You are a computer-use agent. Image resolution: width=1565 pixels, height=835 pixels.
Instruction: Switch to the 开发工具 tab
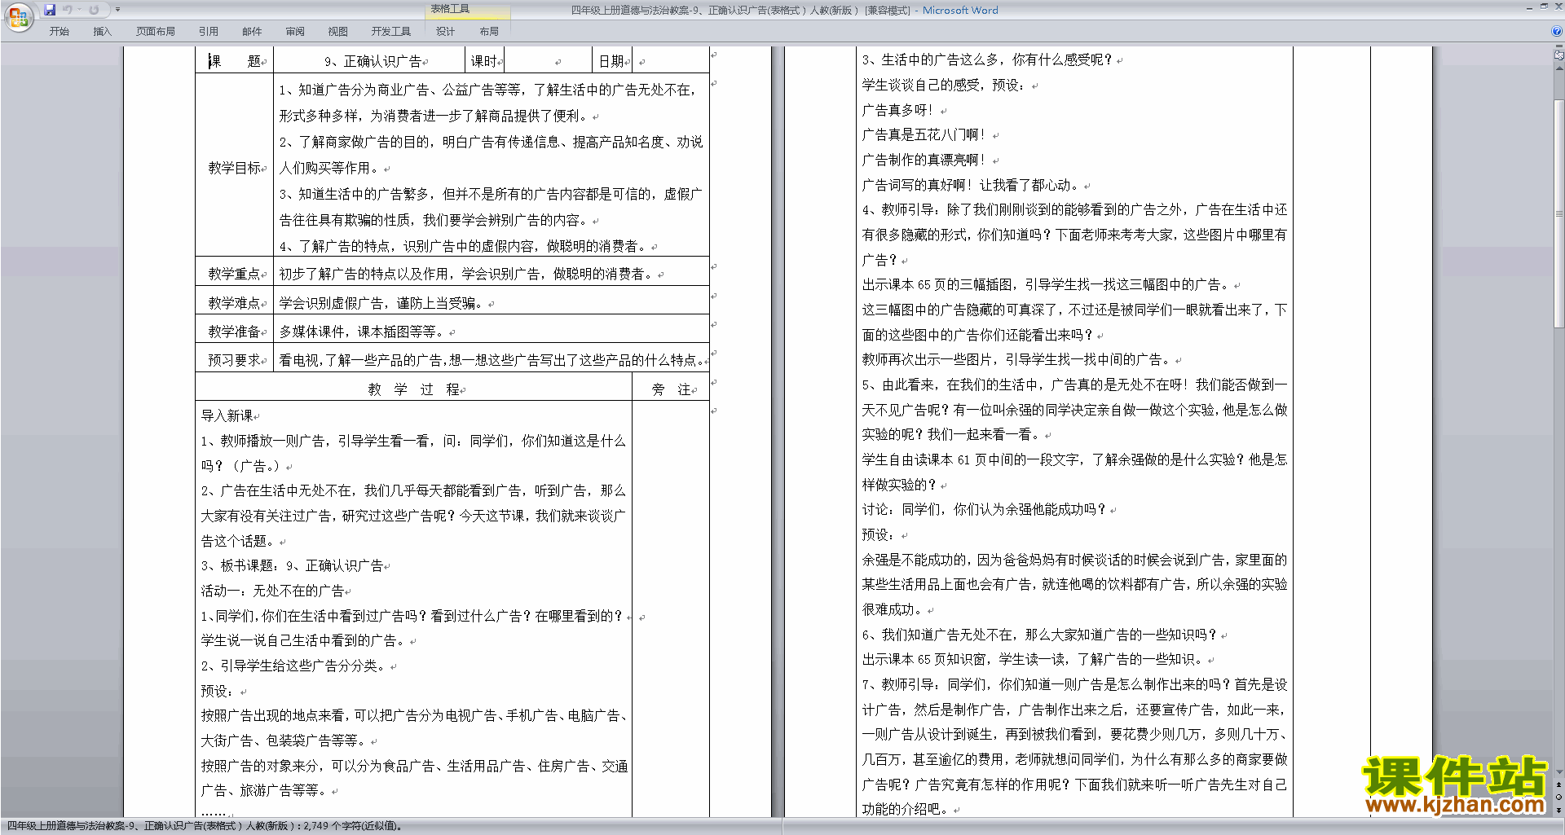point(391,31)
